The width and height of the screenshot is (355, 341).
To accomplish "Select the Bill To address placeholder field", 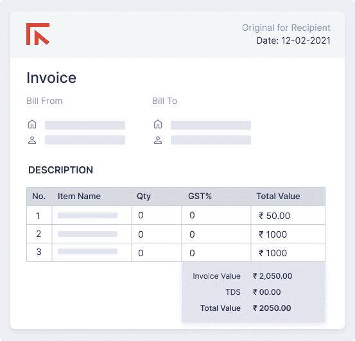I will (211, 125).
